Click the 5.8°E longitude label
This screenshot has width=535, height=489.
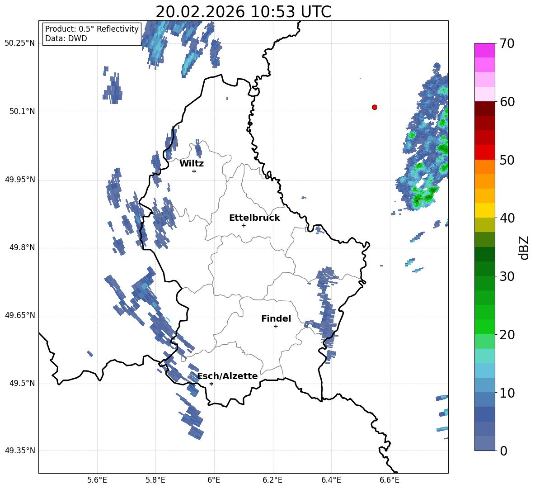click(155, 480)
